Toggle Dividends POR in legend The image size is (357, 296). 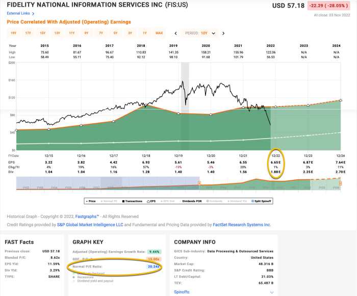[192, 201]
